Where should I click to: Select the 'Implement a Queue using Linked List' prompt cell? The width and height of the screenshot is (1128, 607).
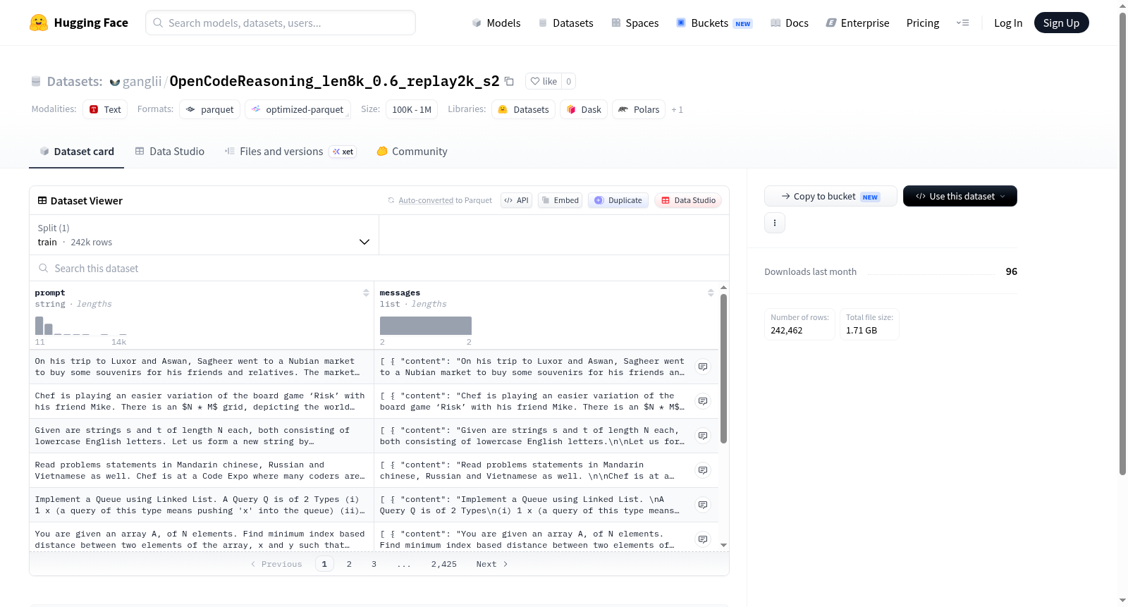[202, 505]
